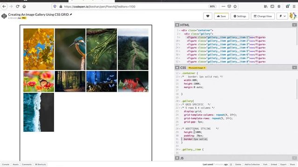The height and width of the screenshot is (167, 298).
Task: Open the Comments panel
Action: pos(27,164)
